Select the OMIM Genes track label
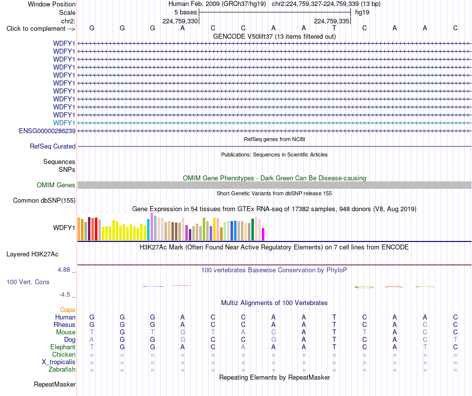The image size is (472, 396). 56,185
